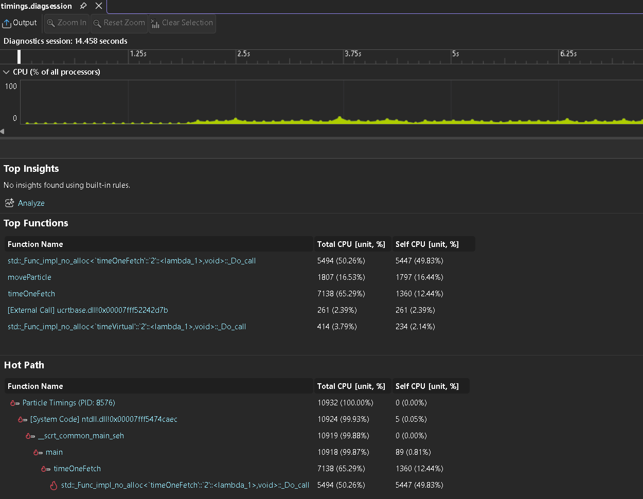Click the hot path flame icon beside Particle Timings
Image resolution: width=643 pixels, height=499 pixels.
(15, 403)
